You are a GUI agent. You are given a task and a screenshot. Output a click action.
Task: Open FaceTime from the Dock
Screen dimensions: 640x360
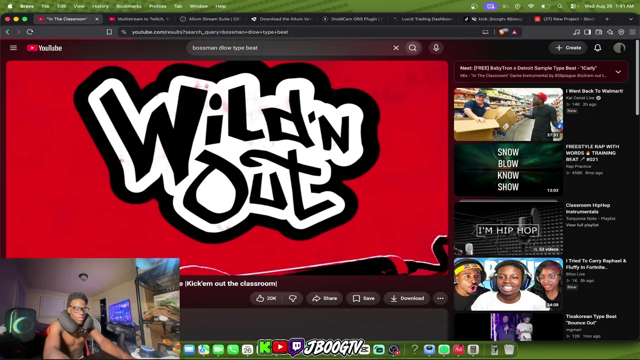pos(218,350)
